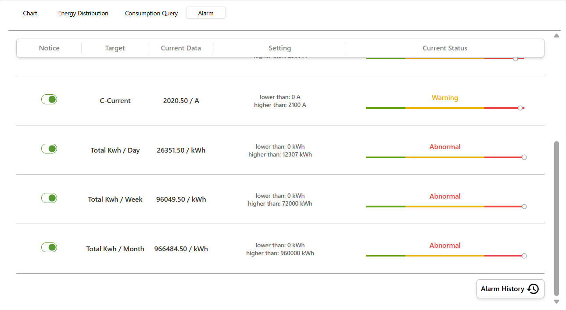This screenshot has width=566, height=310.
Task: Open the Chart tab
Action: (30, 13)
